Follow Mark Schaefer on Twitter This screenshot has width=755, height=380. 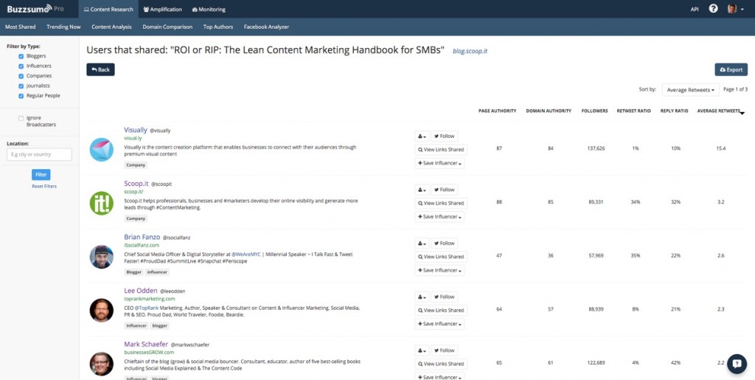tap(444, 350)
